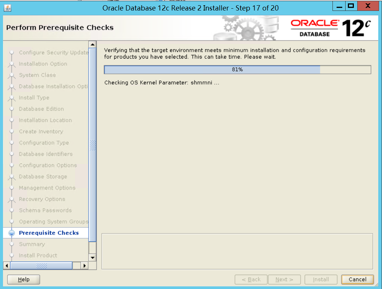Select the Summary step
The height and width of the screenshot is (289, 382).
click(32, 244)
